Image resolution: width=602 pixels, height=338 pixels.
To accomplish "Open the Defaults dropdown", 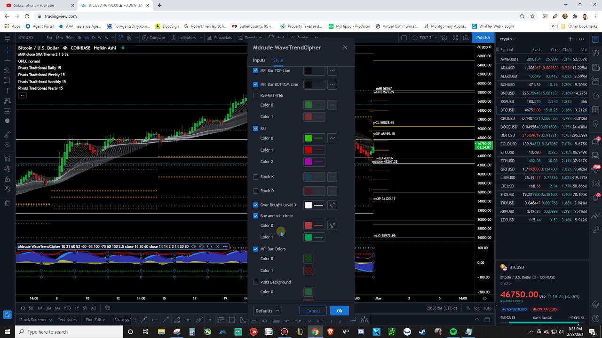I will click(x=267, y=311).
